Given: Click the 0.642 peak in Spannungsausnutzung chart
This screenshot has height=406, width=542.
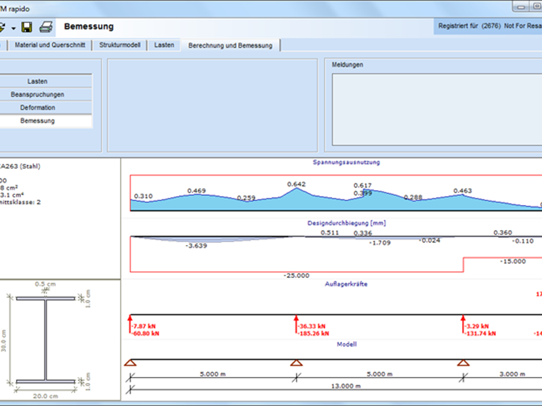Looking at the screenshot, I should (x=296, y=189).
